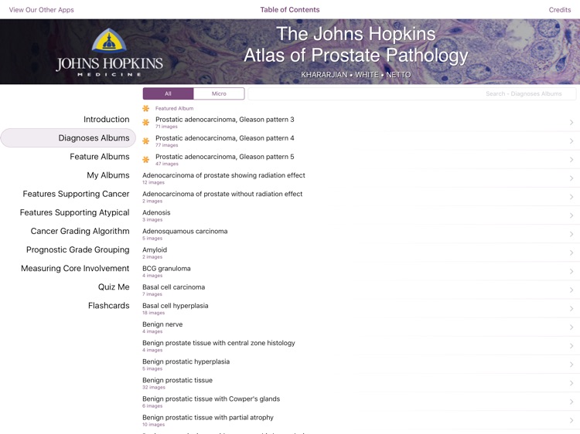Switch to the Micro segment filter
Viewport: 580px width, 434px height.
pos(219,93)
